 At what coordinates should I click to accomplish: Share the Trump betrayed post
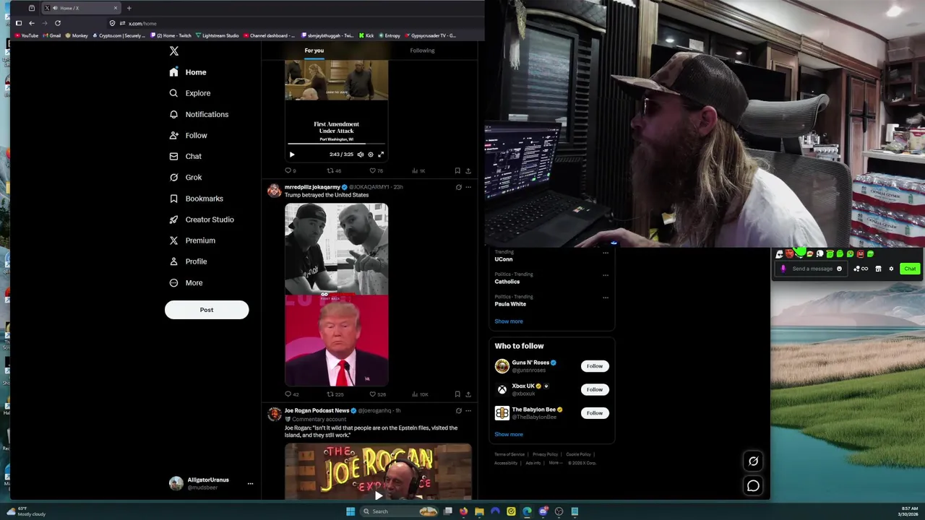pyautogui.click(x=468, y=394)
